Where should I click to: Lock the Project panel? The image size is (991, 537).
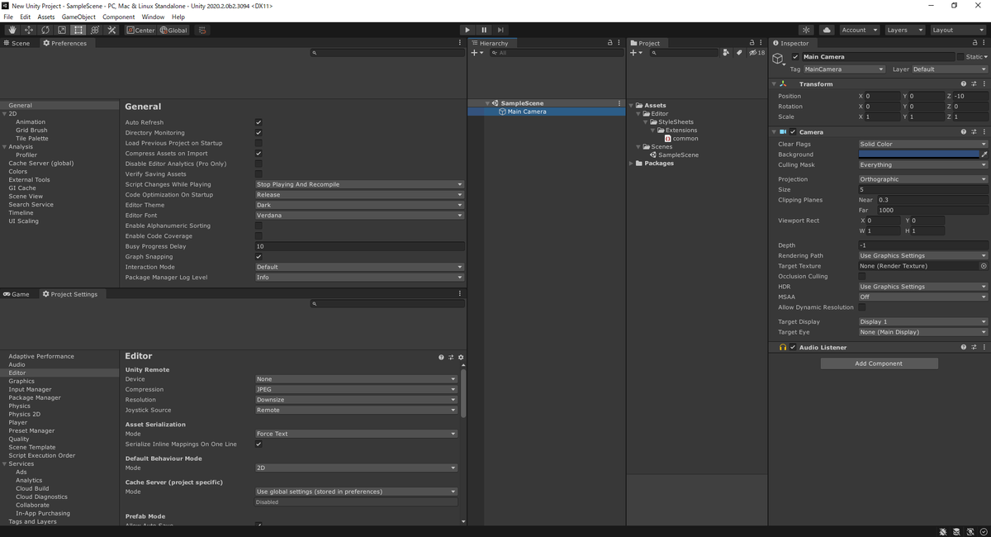[x=752, y=42]
